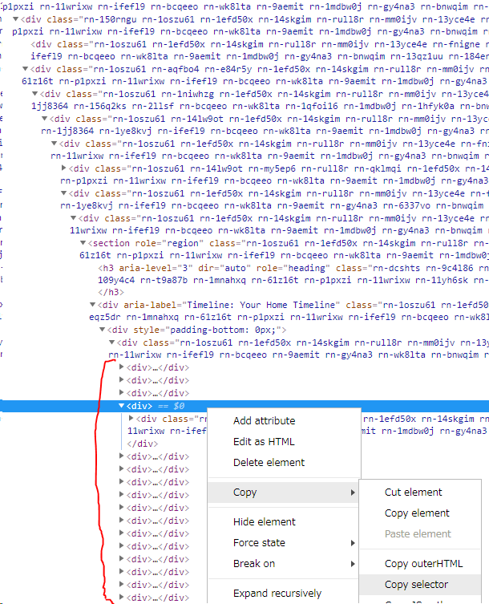489x604 pixels.
Task: Click Delete element in context menu
Action: (269, 462)
